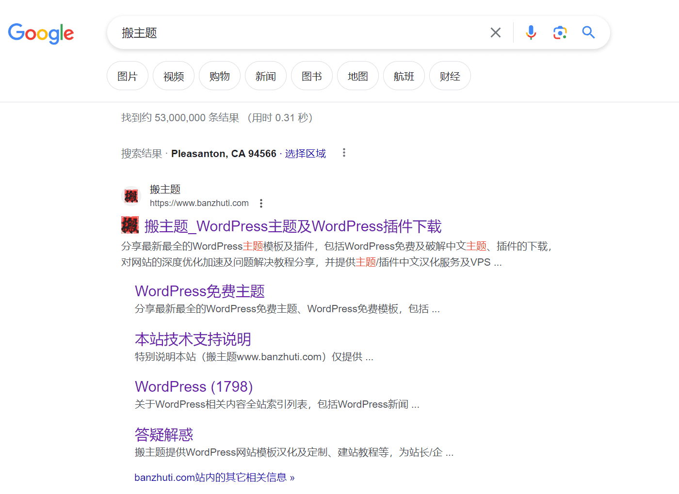
Task: Click the https://www.banzhuti.com URL text
Action: coord(199,203)
